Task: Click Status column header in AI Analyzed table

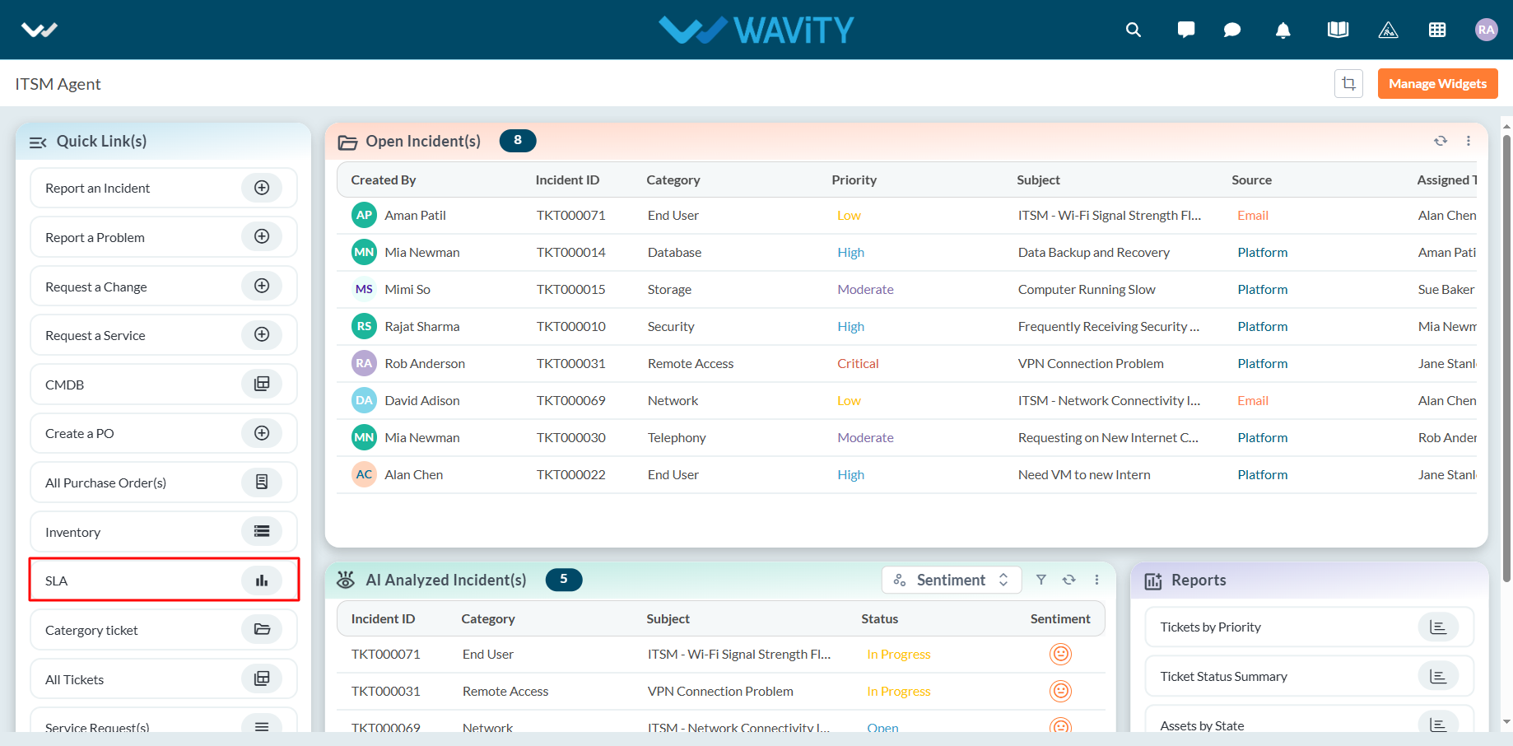Action: pyautogui.click(x=879, y=618)
